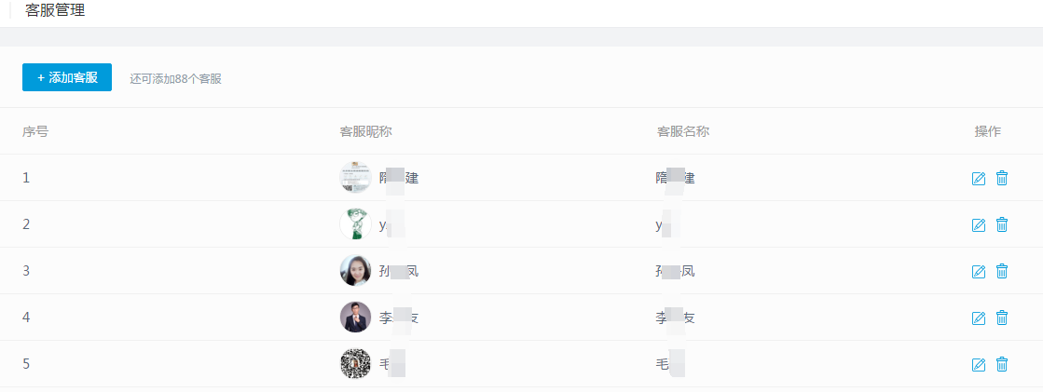Viewport: 1043px width, 392px height.
Task: Remove row 3 agent with trash icon
Action: coord(1002,271)
